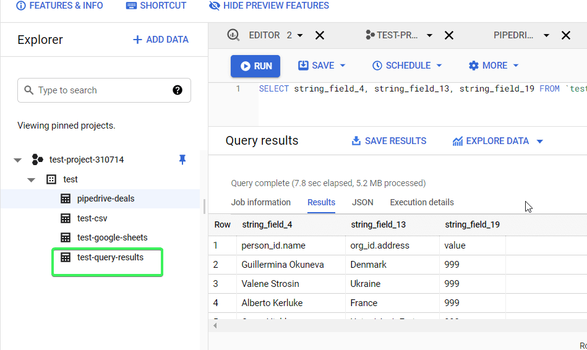
Task: Open the Save dropdown arrow
Action: (x=343, y=66)
